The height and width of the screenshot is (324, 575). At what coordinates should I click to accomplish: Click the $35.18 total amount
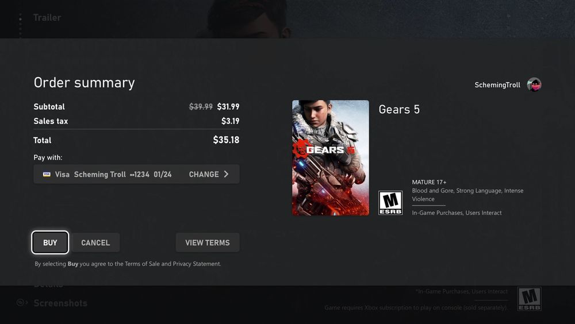(226, 140)
